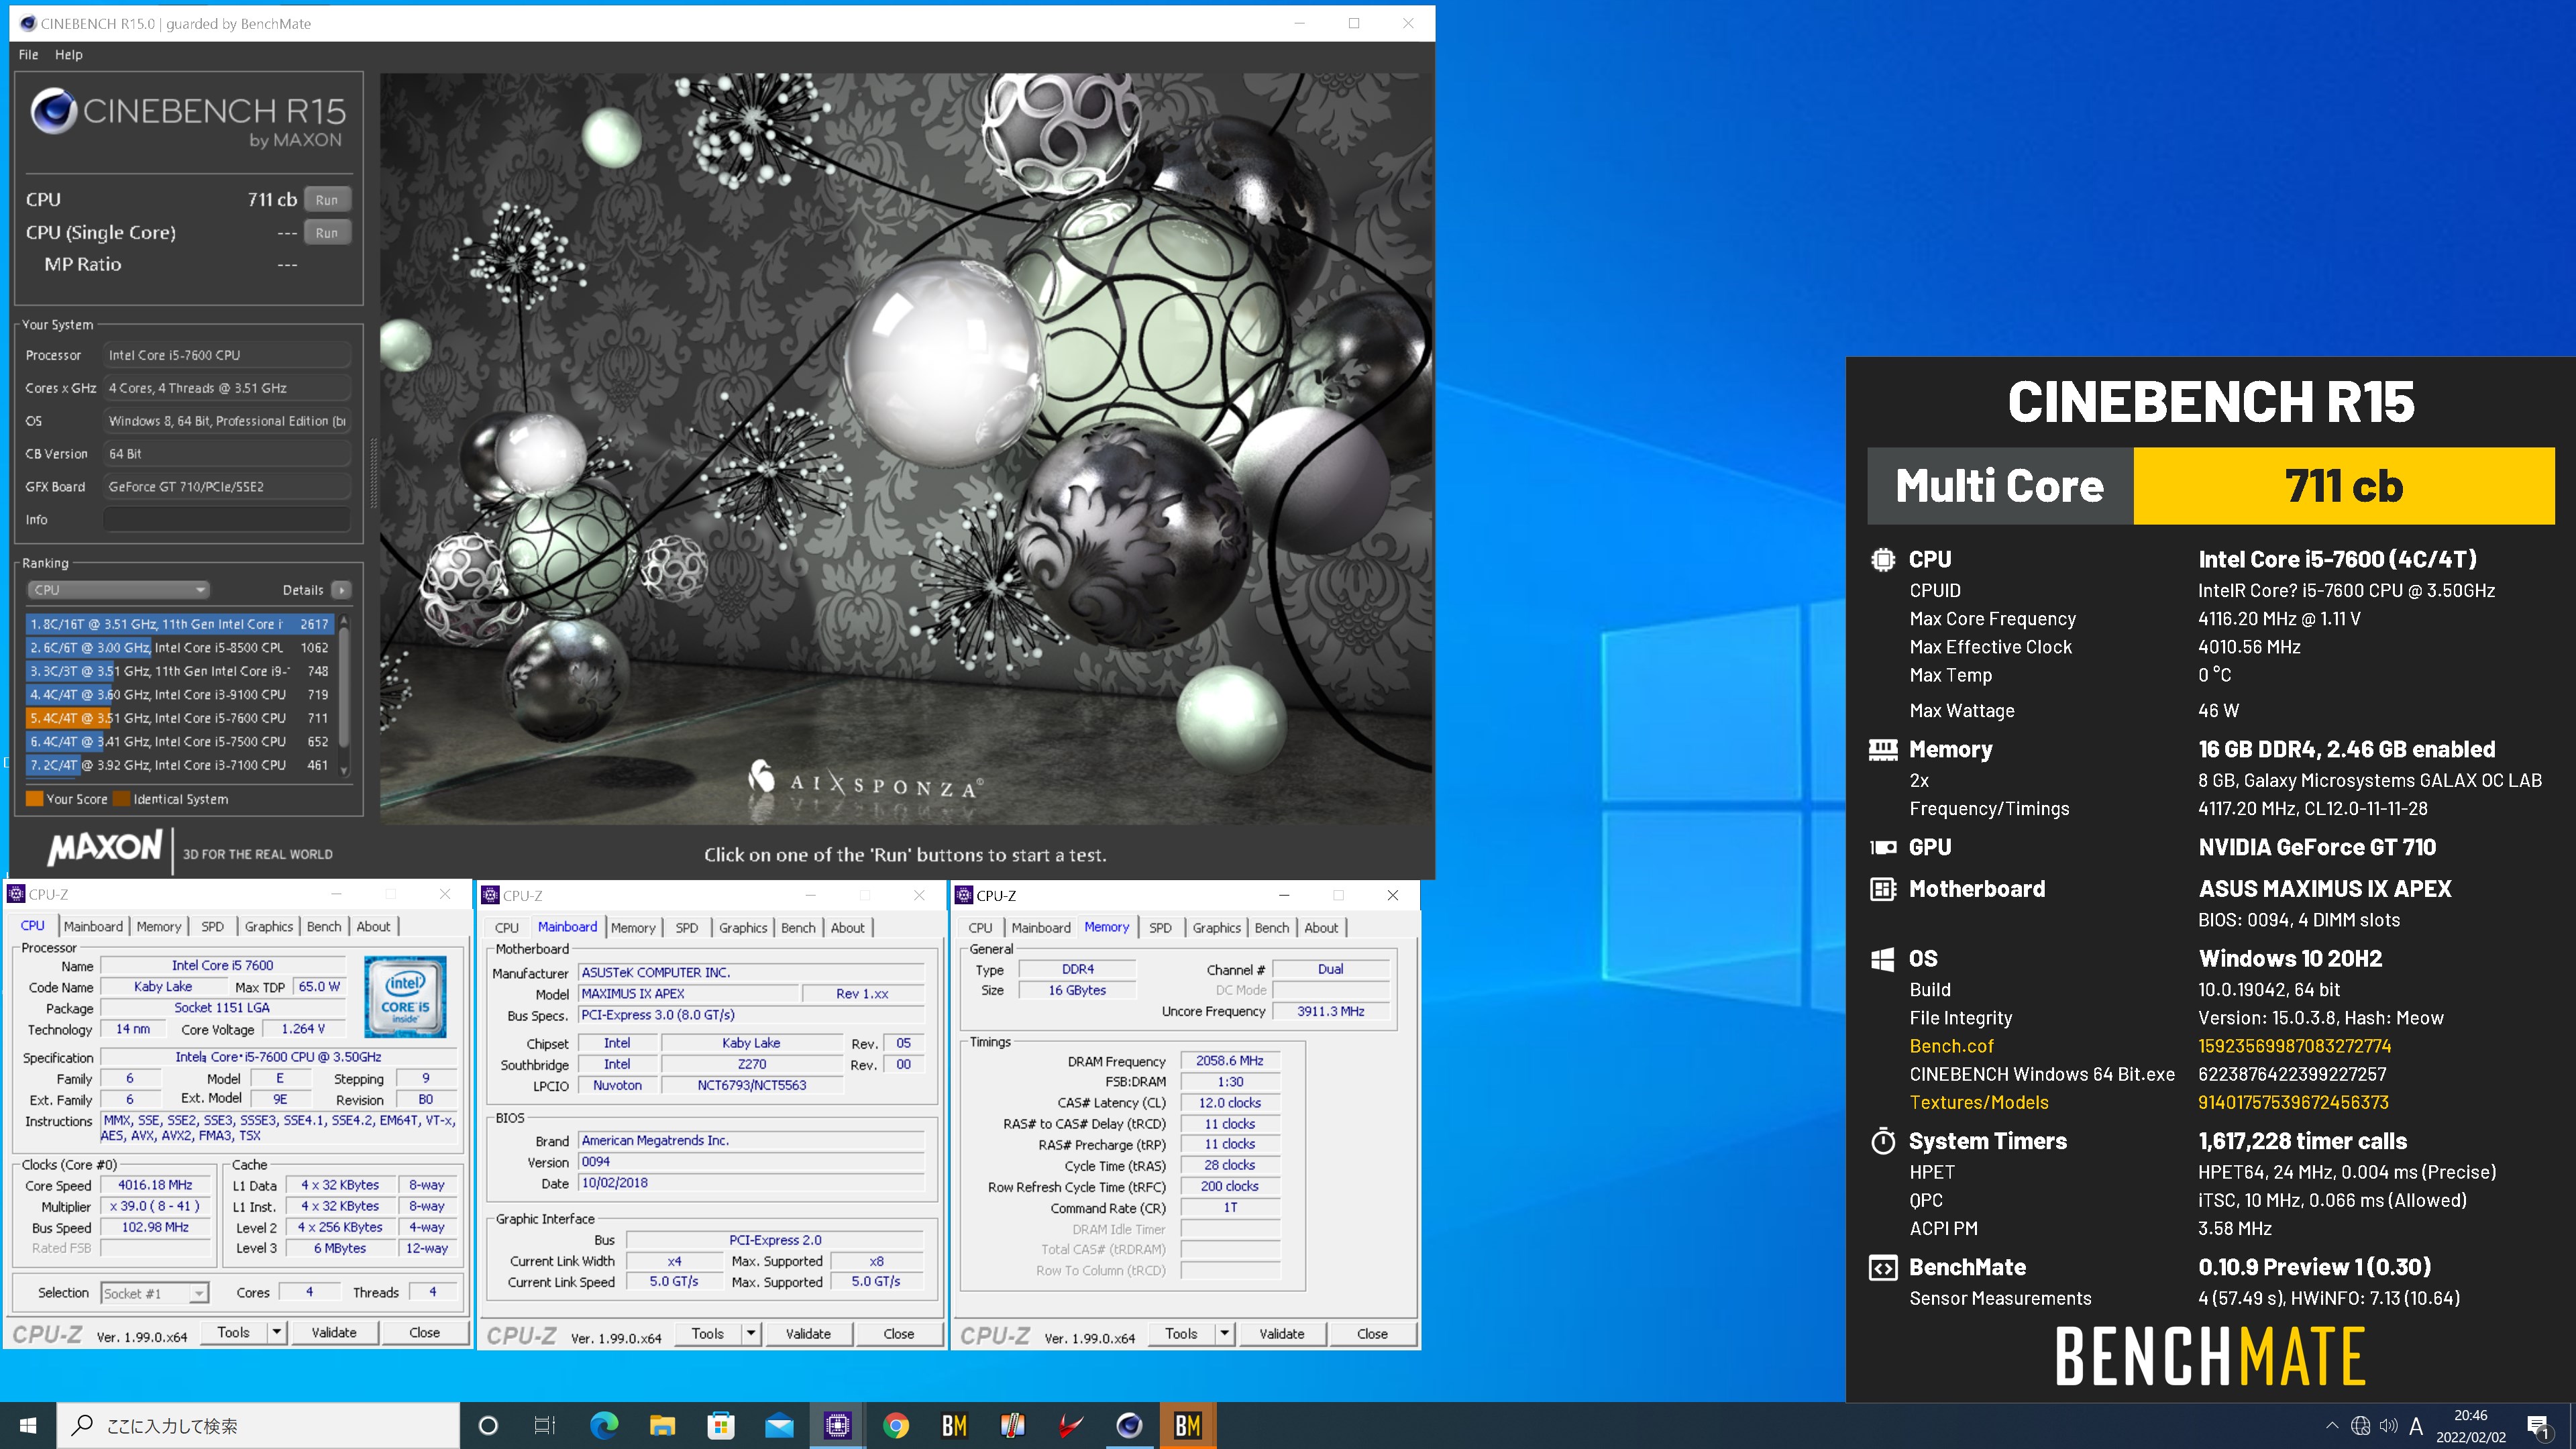Click Close in the CPU-Z Mainboard window

(x=898, y=1333)
